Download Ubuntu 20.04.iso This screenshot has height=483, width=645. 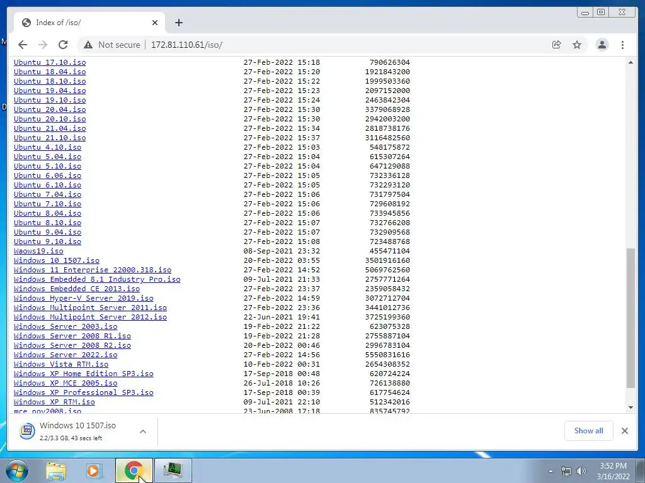[50, 109]
